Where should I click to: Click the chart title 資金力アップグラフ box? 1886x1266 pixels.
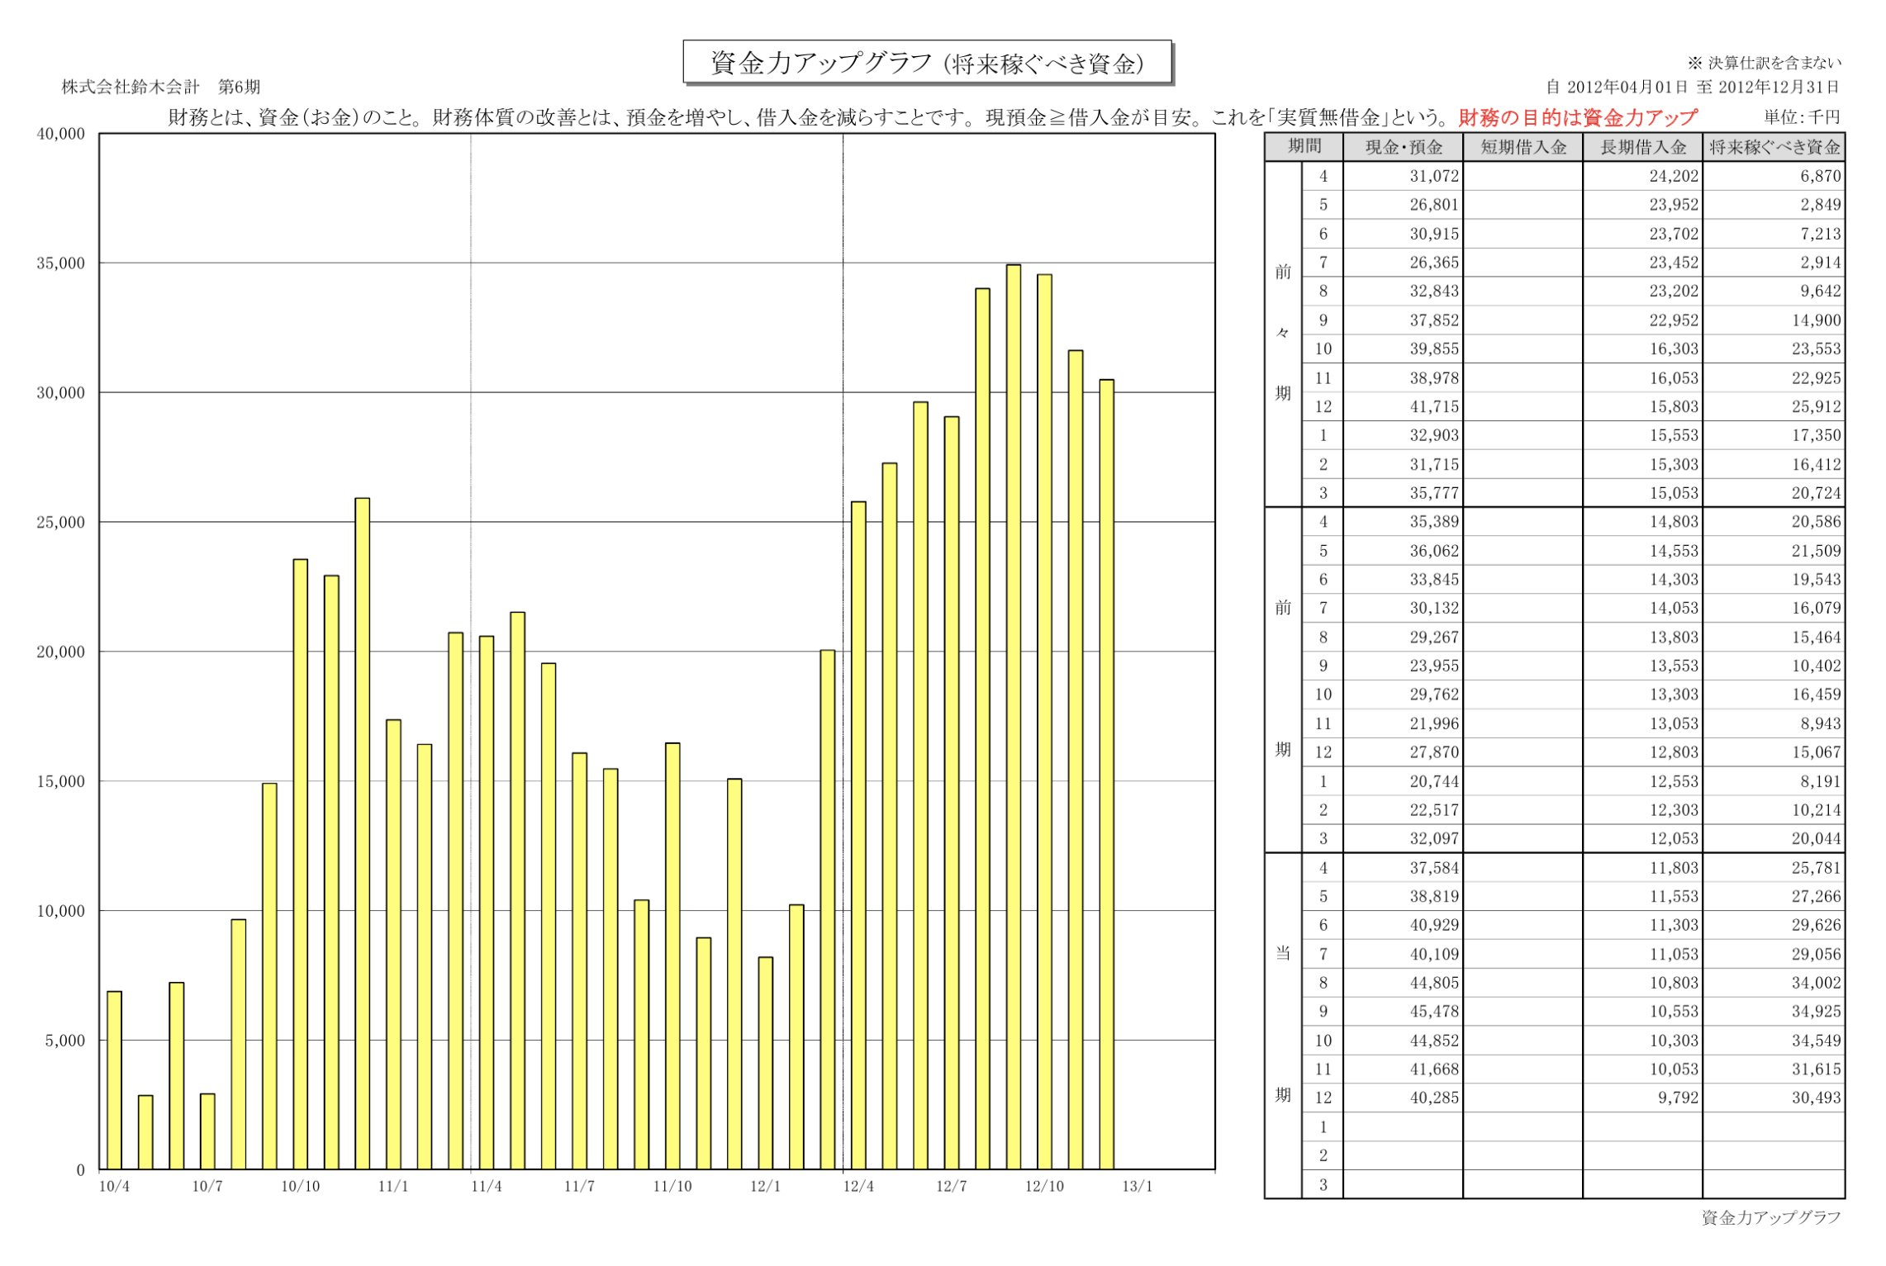point(926,63)
